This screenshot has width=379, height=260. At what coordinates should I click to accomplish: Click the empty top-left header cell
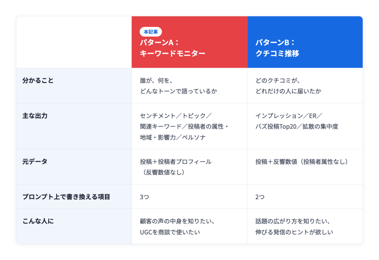(74, 42)
